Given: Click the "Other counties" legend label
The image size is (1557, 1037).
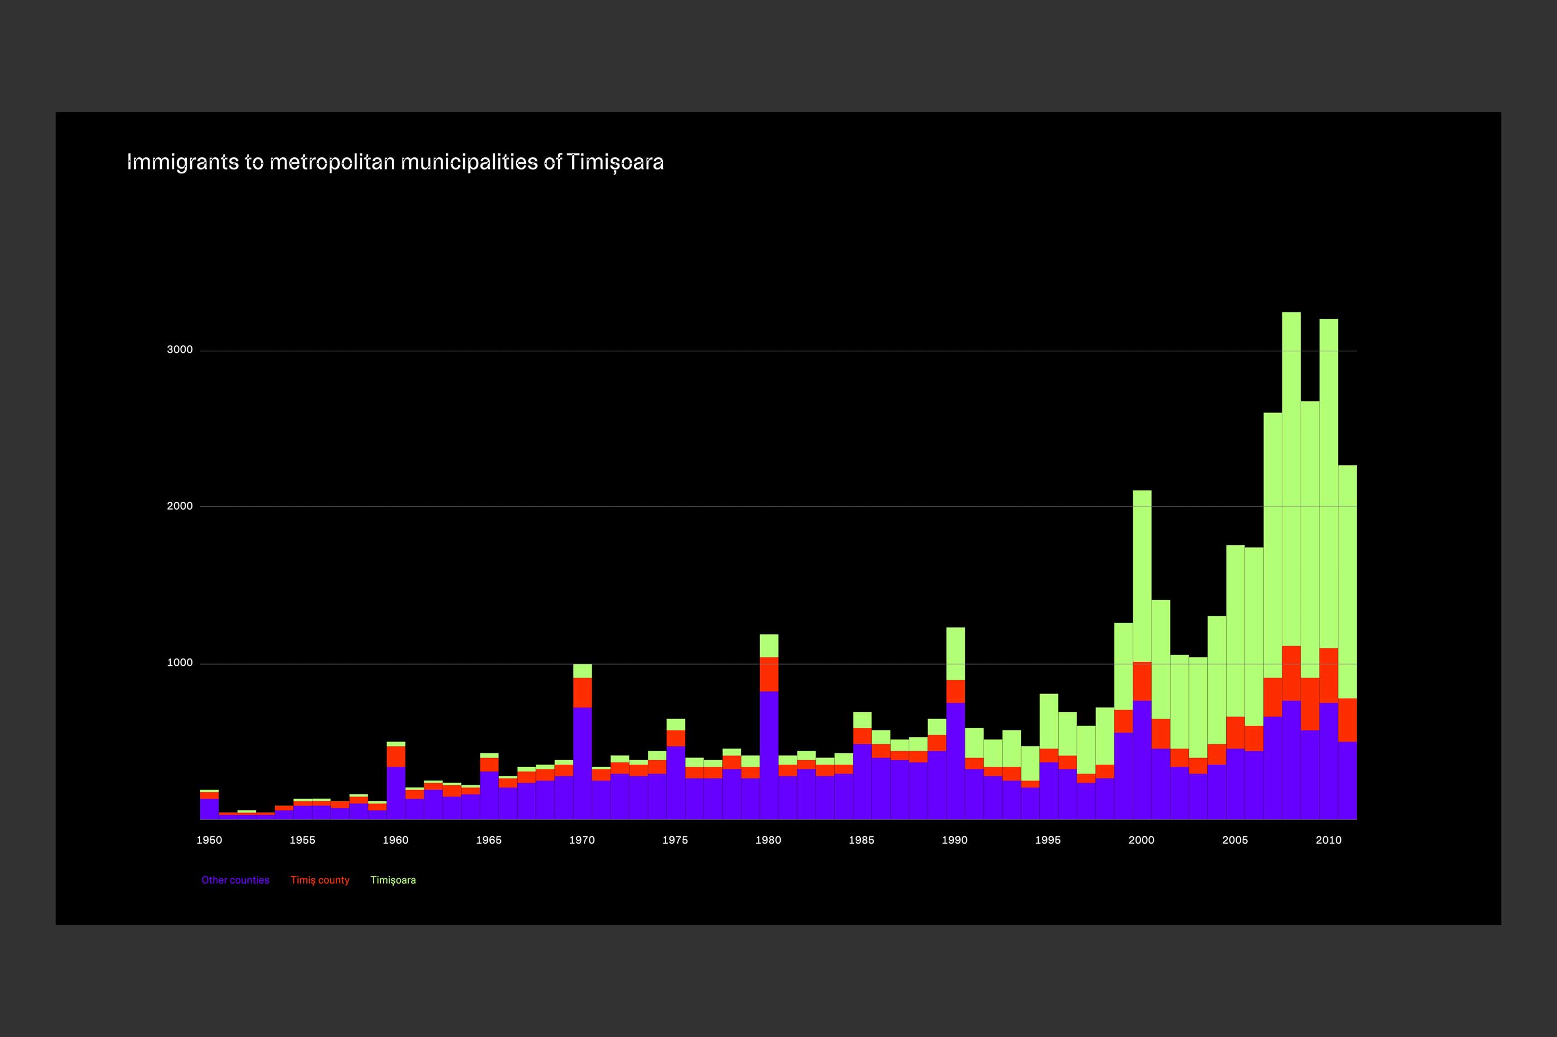Looking at the screenshot, I should pos(235,880).
